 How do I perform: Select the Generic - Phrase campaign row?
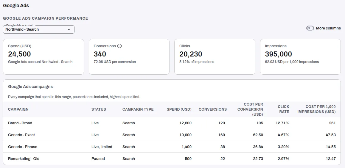click(172, 147)
